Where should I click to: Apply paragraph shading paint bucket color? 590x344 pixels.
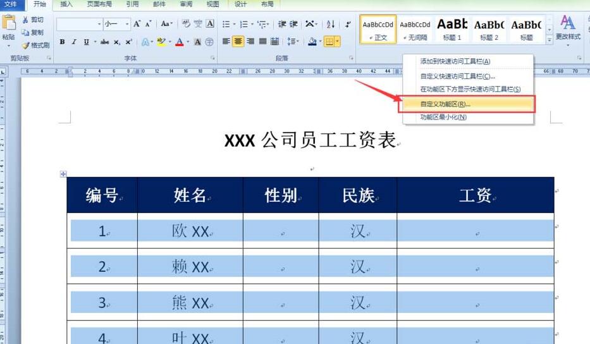[312, 41]
